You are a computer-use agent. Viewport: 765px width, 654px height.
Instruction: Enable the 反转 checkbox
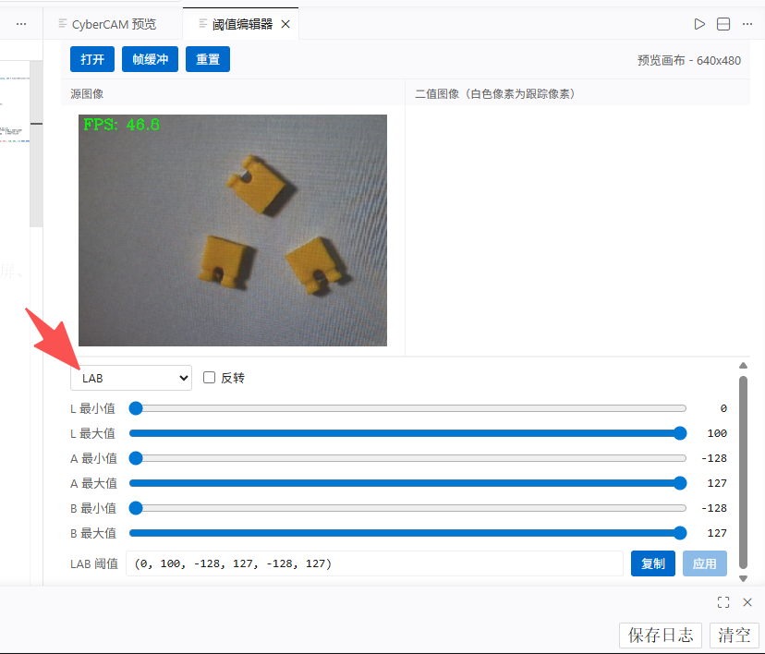point(210,378)
